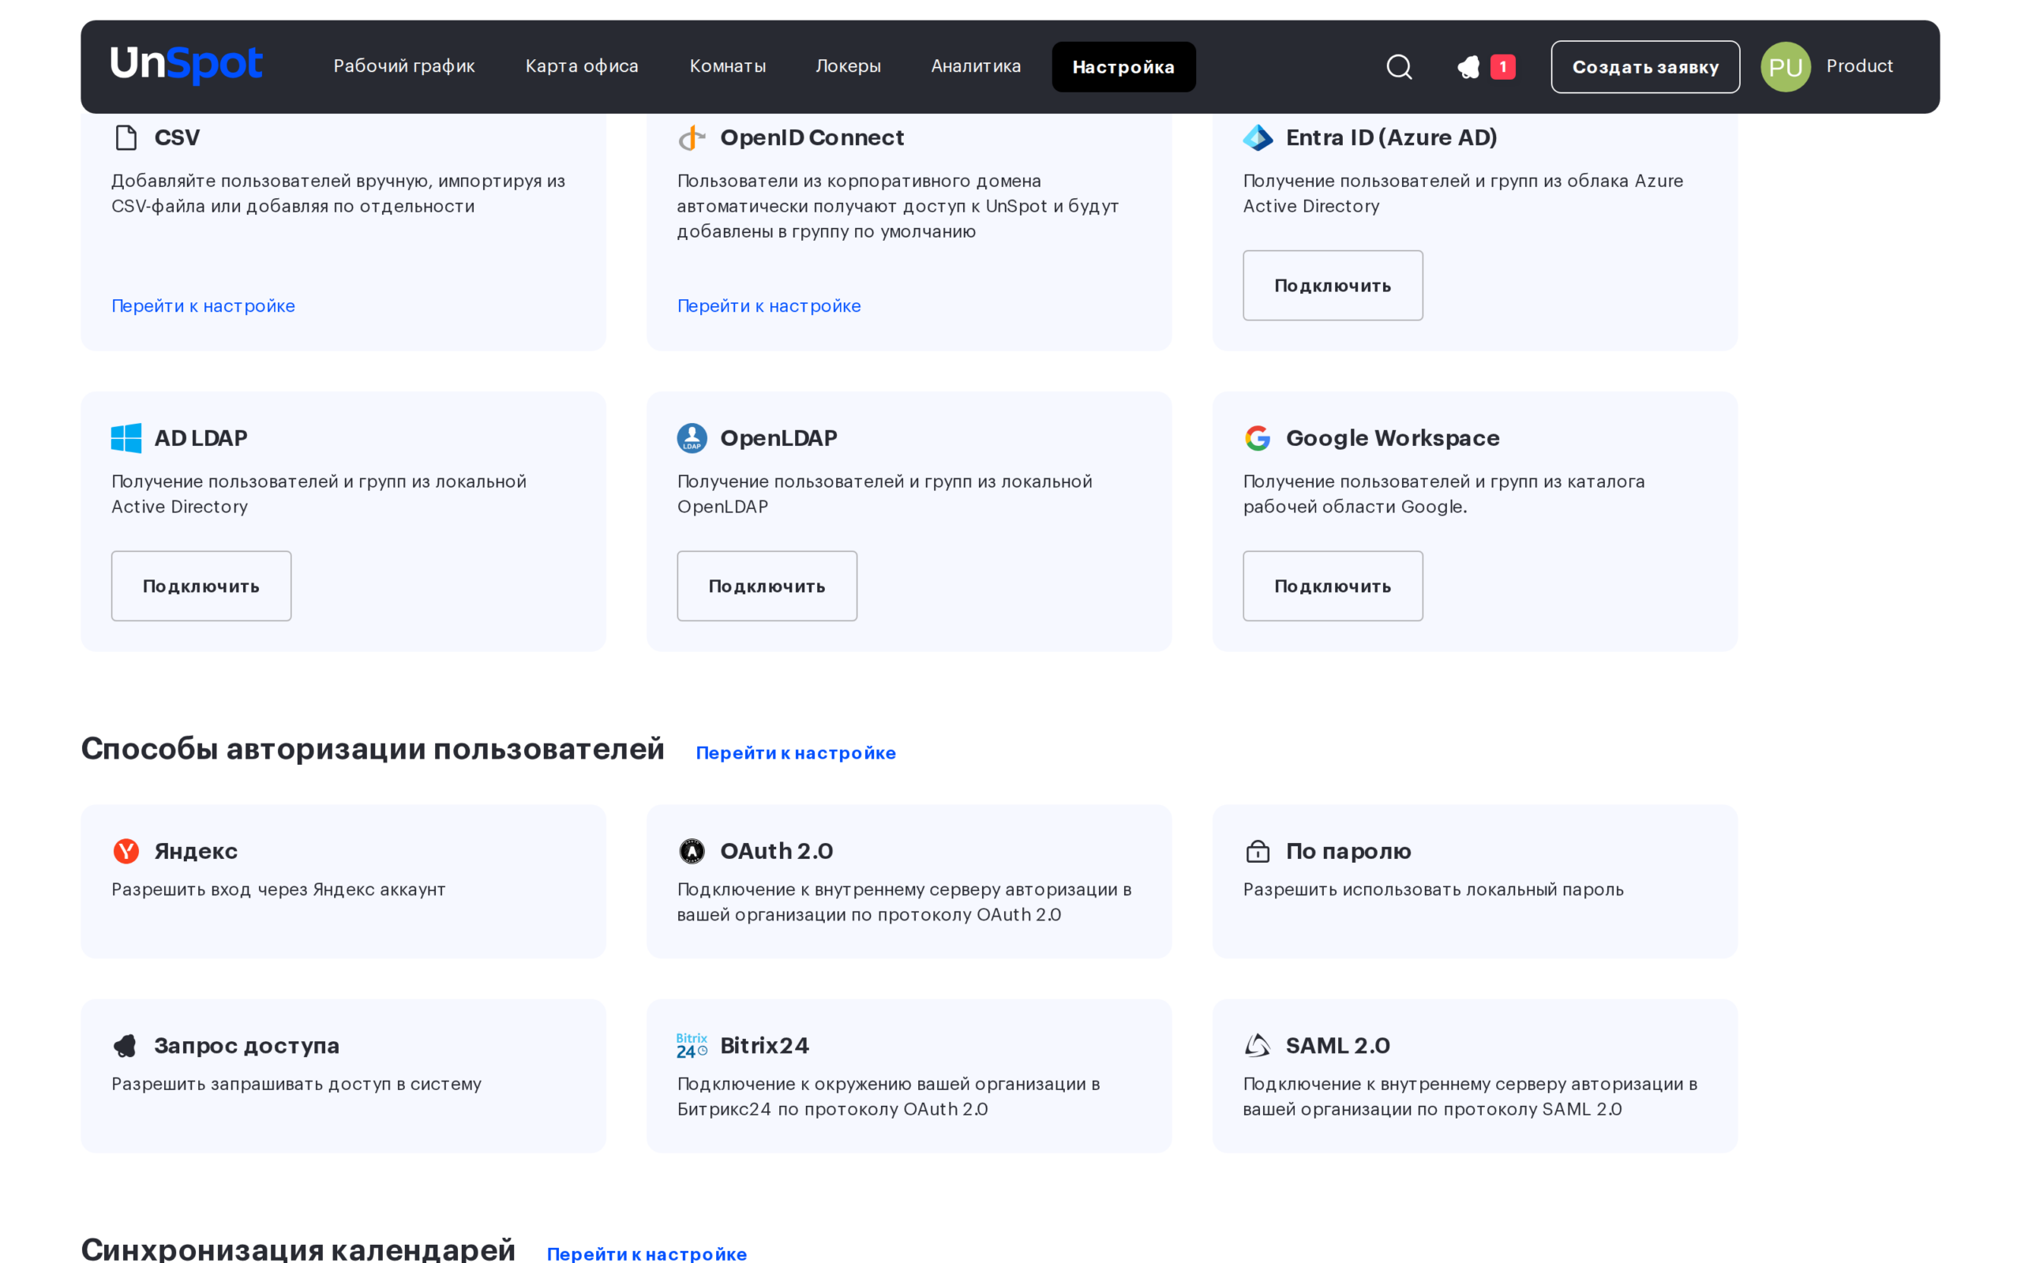Click the CSV file icon
This screenshot has width=2021, height=1263.
(126, 137)
